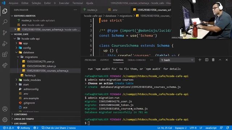Click Live Share participants count 2

point(36,128)
